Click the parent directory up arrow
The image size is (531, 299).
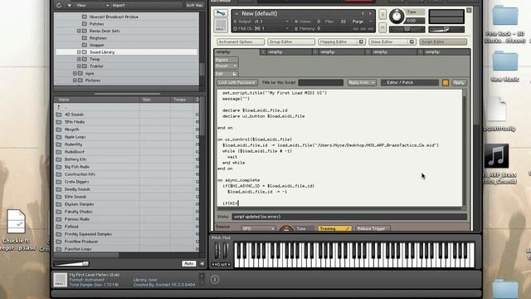(59, 107)
